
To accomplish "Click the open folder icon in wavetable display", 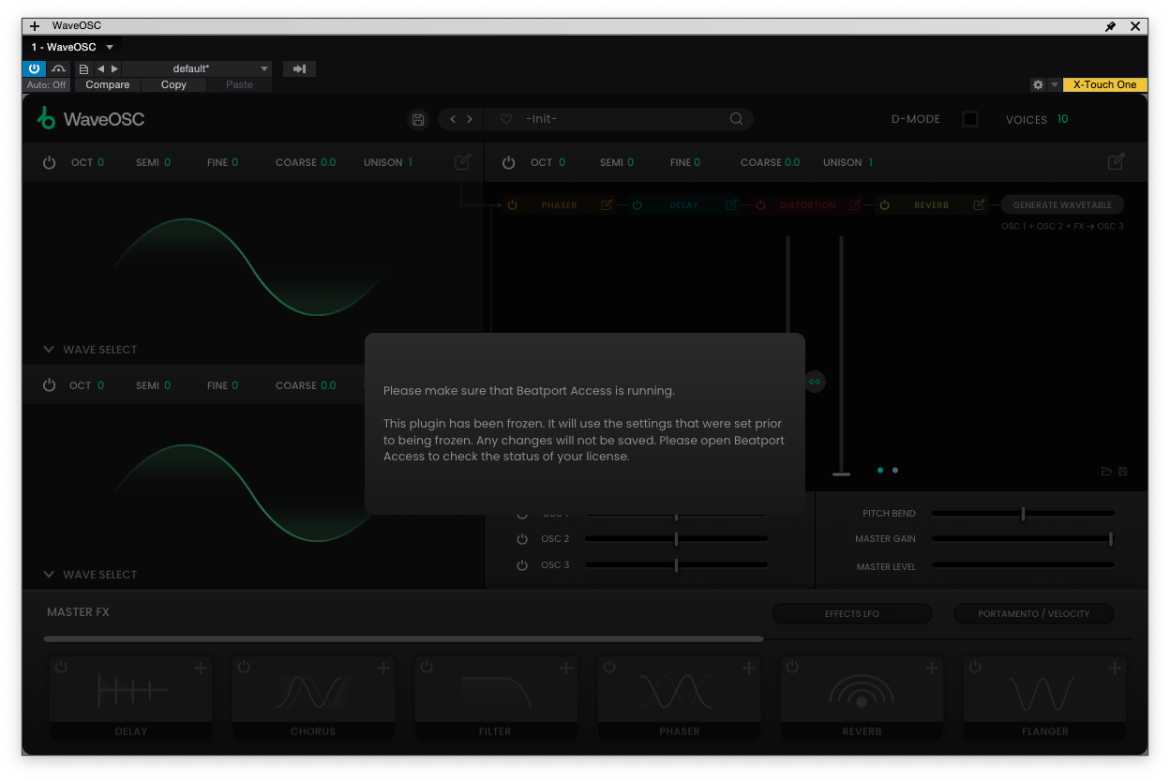I will [x=1106, y=471].
